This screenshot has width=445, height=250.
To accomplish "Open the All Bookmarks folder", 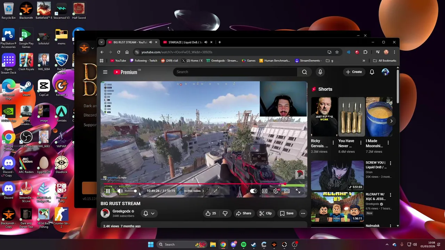I will pyautogui.click(x=385, y=61).
